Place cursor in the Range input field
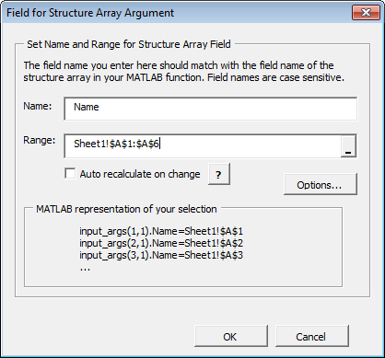The image size is (385, 358). click(x=203, y=146)
